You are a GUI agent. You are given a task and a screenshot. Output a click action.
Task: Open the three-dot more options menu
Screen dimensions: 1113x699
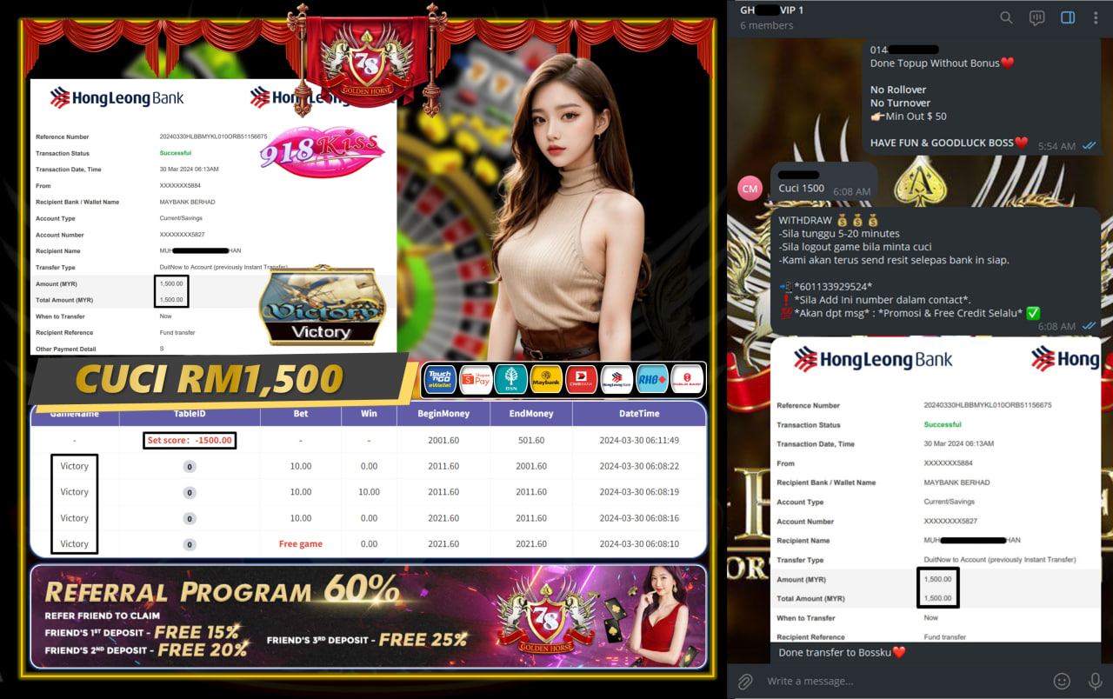click(1095, 17)
